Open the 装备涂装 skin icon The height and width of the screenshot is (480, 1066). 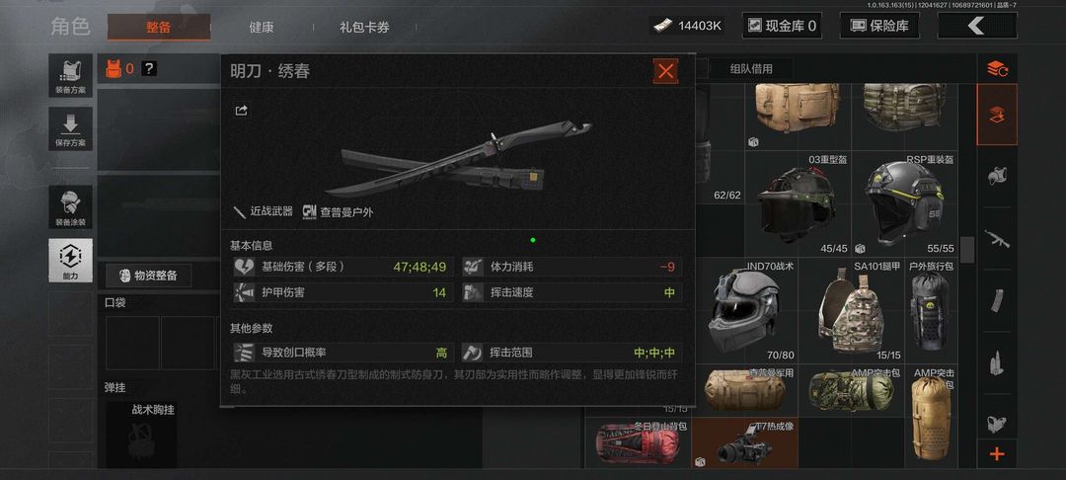click(71, 206)
